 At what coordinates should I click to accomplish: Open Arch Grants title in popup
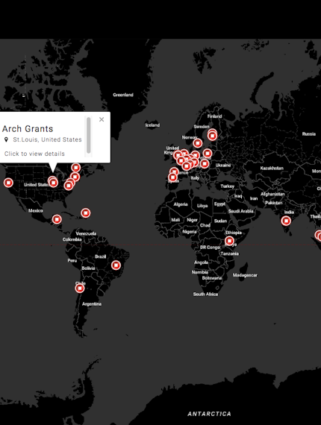[28, 129]
